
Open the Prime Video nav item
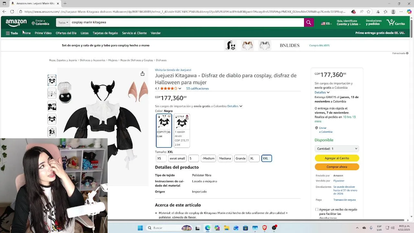coord(43,33)
